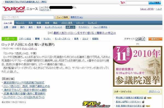Select the highlighted スポーツ category
Viewport: 164px width, 108px height.
click(71, 27)
